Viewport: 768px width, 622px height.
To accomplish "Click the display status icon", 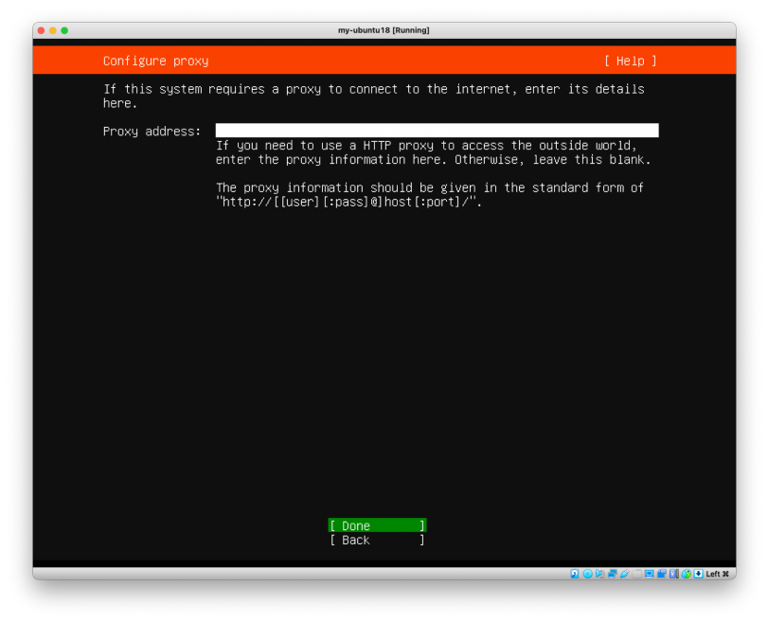I will (650, 574).
